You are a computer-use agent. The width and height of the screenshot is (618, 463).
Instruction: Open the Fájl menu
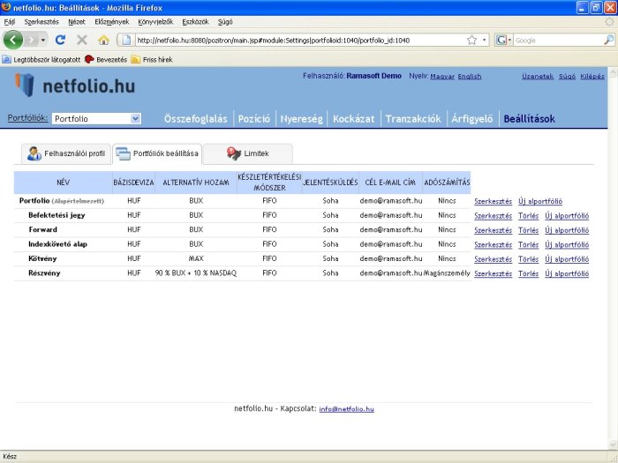coord(10,22)
